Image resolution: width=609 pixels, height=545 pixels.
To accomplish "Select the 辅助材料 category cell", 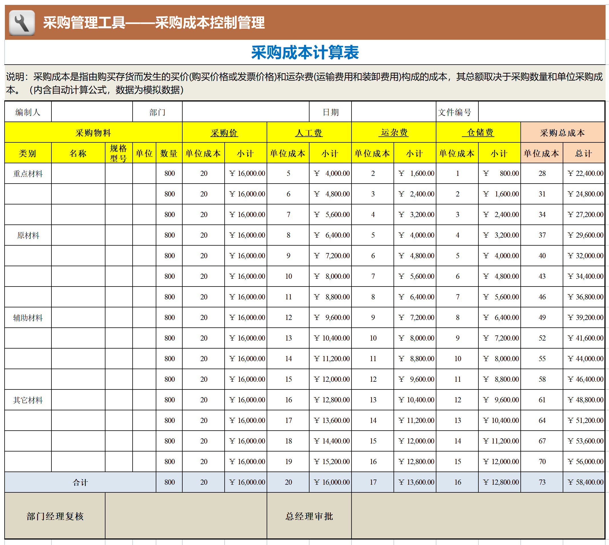I will (x=28, y=317).
